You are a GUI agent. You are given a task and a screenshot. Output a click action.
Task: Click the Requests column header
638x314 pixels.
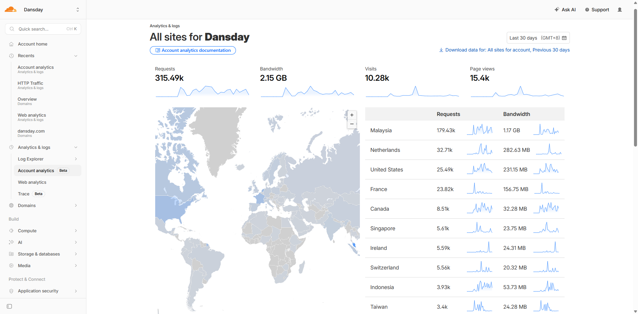coord(448,114)
